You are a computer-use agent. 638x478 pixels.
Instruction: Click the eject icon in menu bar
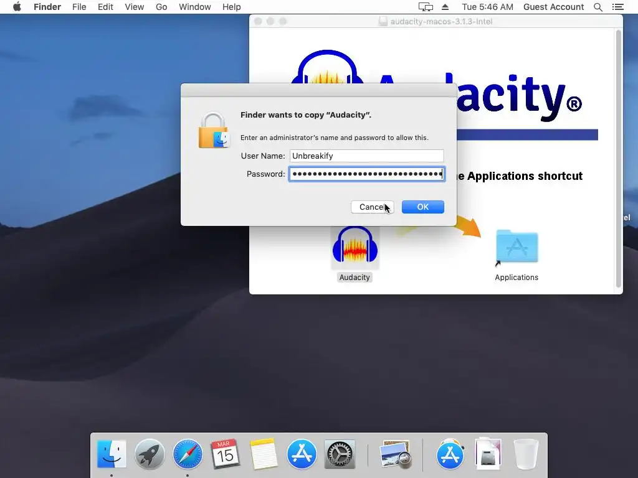(445, 7)
